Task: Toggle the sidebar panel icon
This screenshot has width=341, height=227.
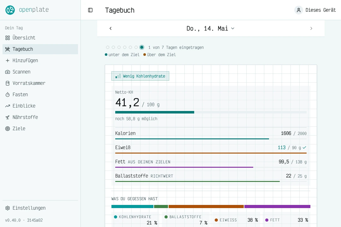Action: click(90, 10)
